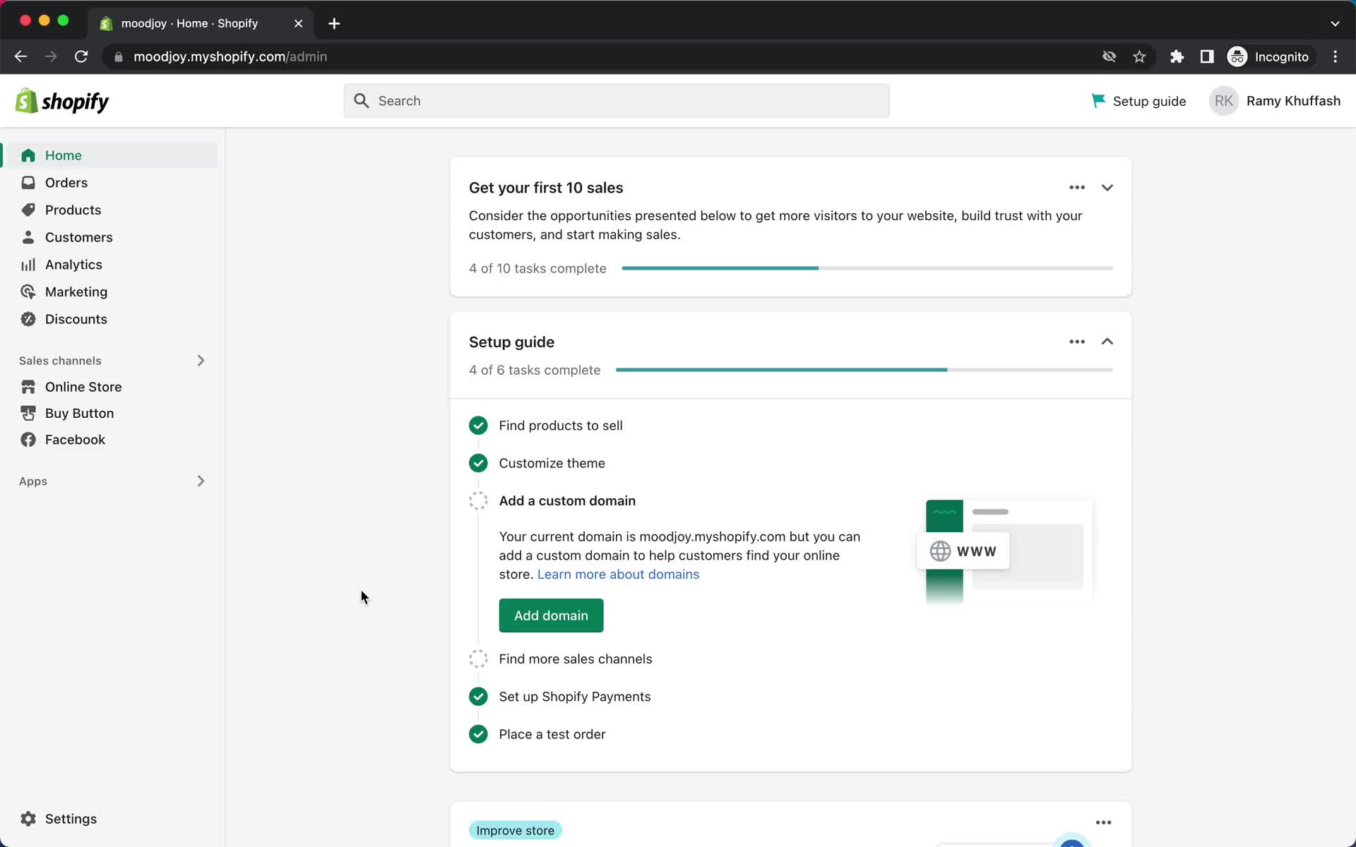Open more options for first 10 sales card

(1077, 187)
